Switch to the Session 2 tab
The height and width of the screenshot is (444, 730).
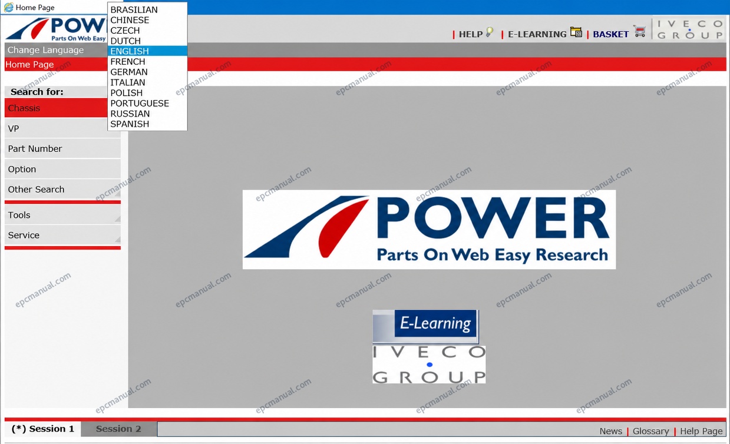tap(118, 429)
